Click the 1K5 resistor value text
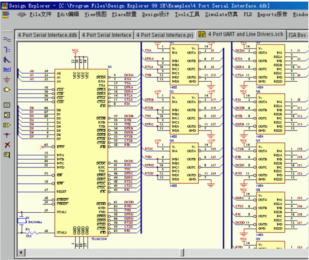Viewport: 309px width, 260px height. [x=29, y=236]
